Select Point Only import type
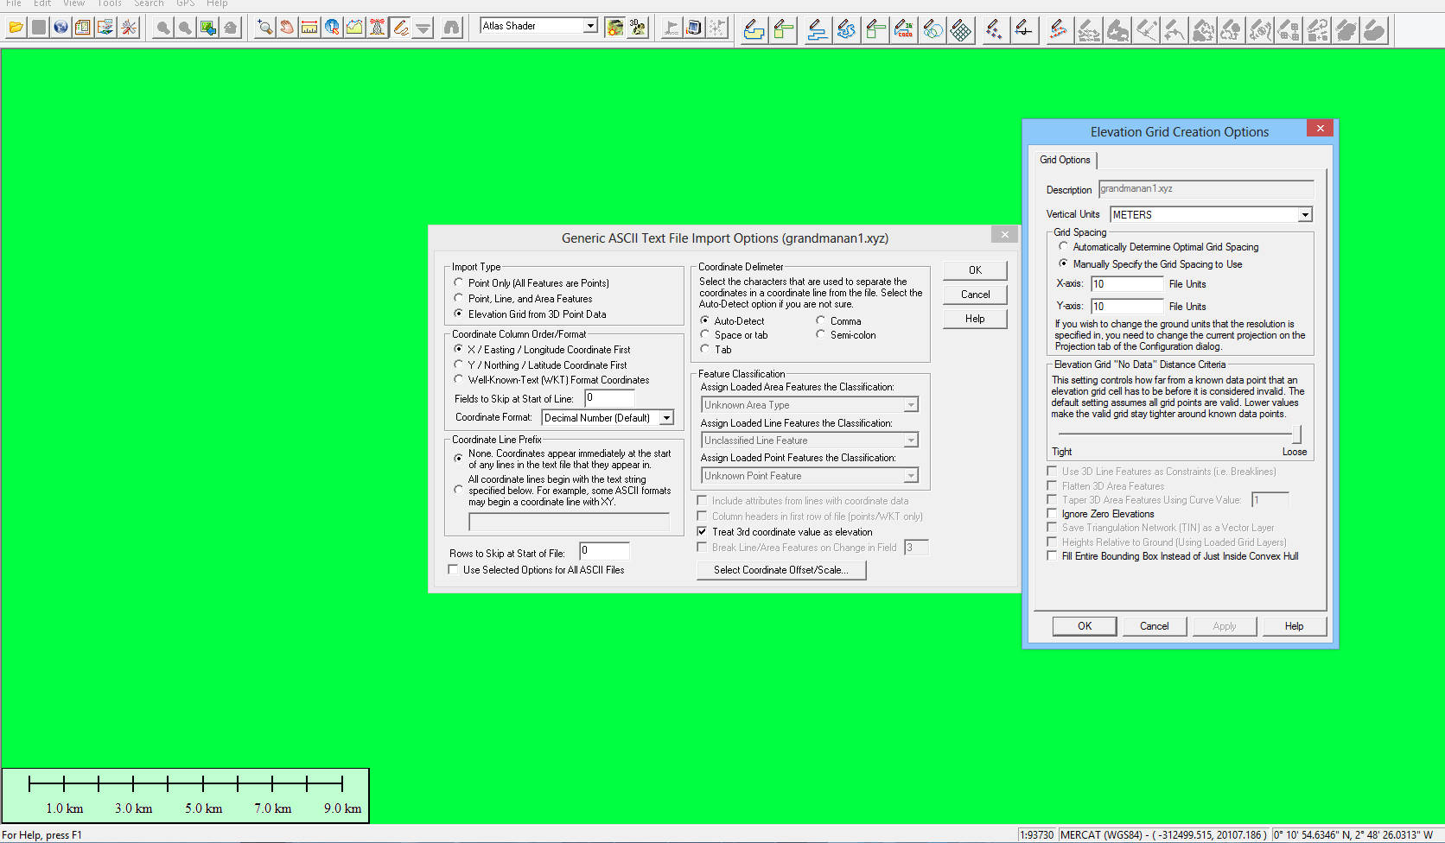The height and width of the screenshot is (843, 1445). 459,282
